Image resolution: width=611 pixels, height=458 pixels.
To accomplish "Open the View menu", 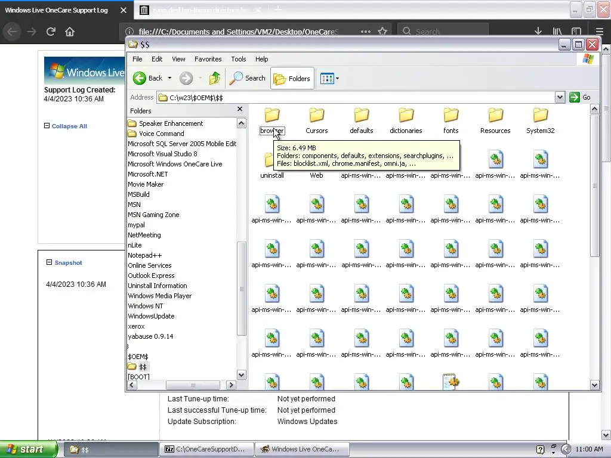I will 178,59.
